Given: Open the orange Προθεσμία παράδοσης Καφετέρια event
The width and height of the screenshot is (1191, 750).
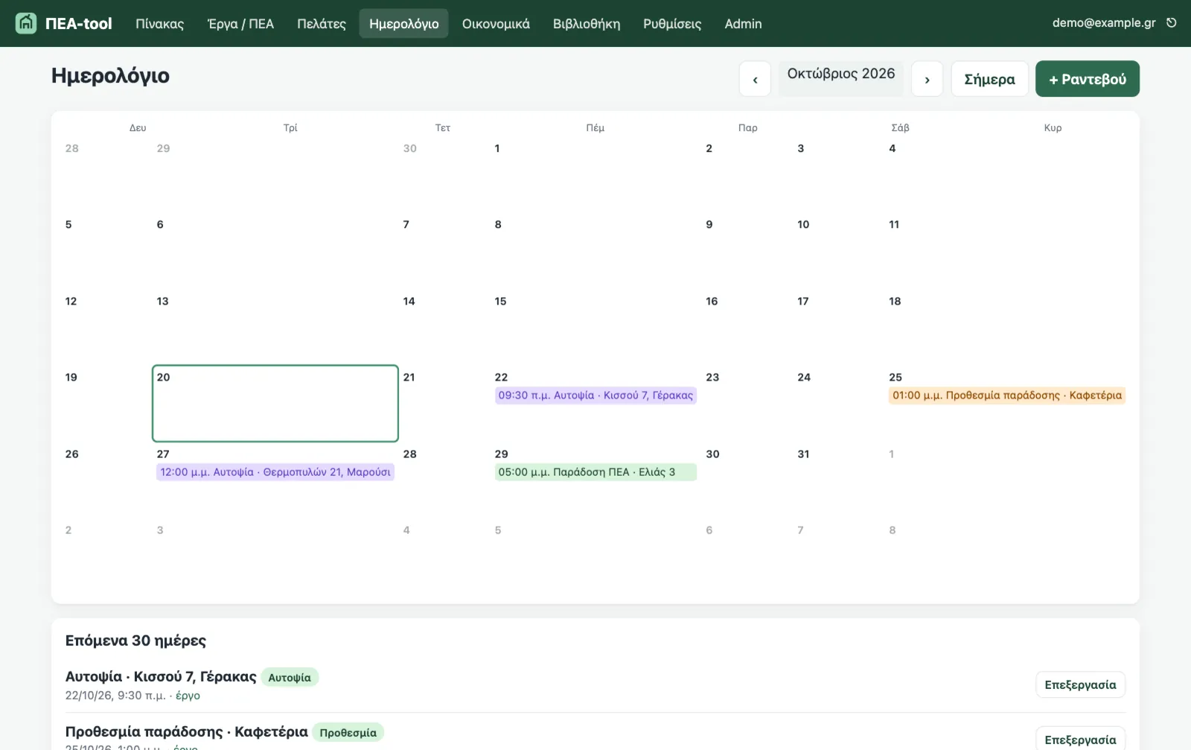Looking at the screenshot, I should [1007, 395].
